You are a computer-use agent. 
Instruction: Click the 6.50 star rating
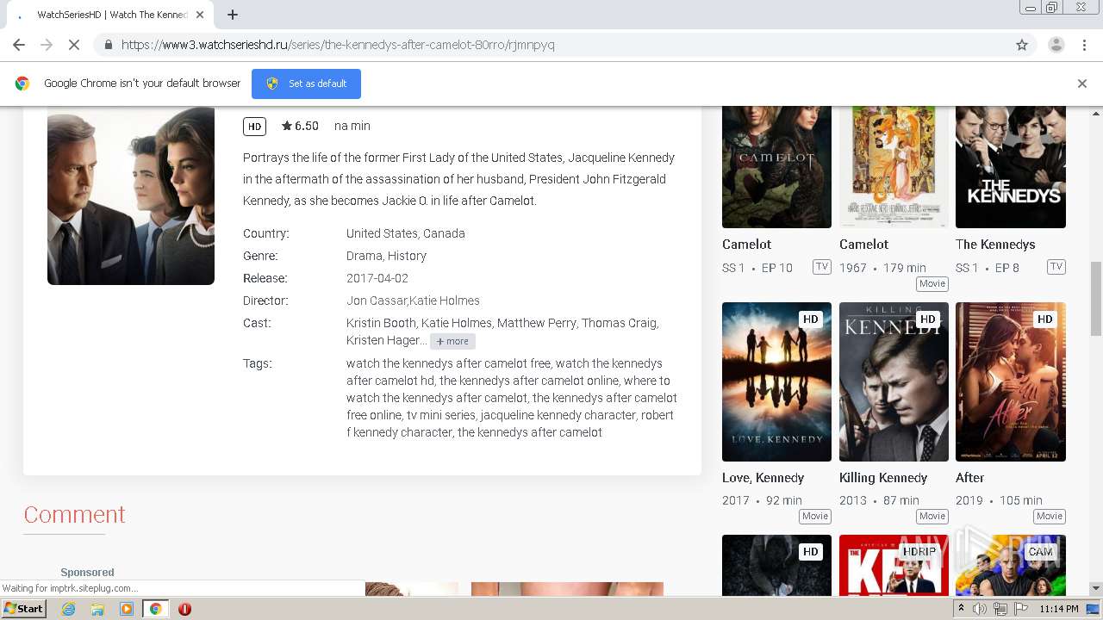(x=300, y=126)
